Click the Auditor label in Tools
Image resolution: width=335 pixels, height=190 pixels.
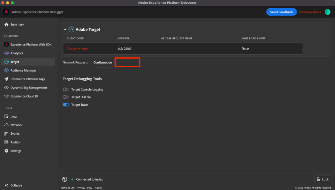(x=16, y=142)
